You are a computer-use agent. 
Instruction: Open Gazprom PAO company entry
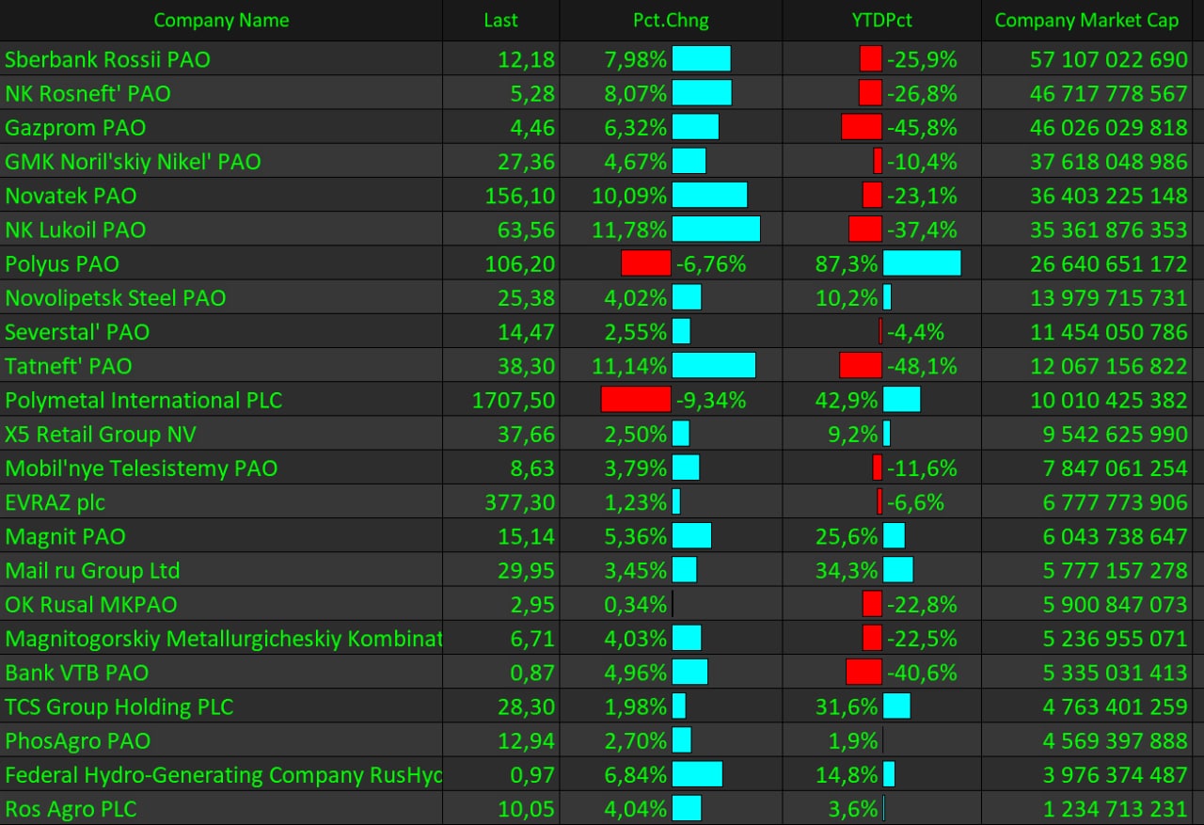click(75, 127)
